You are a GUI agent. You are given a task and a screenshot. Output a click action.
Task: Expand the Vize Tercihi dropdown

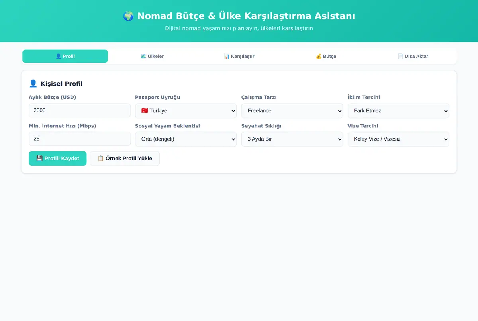pyautogui.click(x=398, y=139)
